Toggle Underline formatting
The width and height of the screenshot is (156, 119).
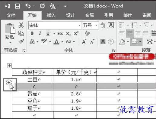coord(48,33)
